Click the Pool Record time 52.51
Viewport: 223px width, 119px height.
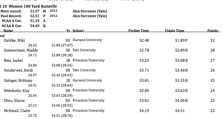click(35, 16)
